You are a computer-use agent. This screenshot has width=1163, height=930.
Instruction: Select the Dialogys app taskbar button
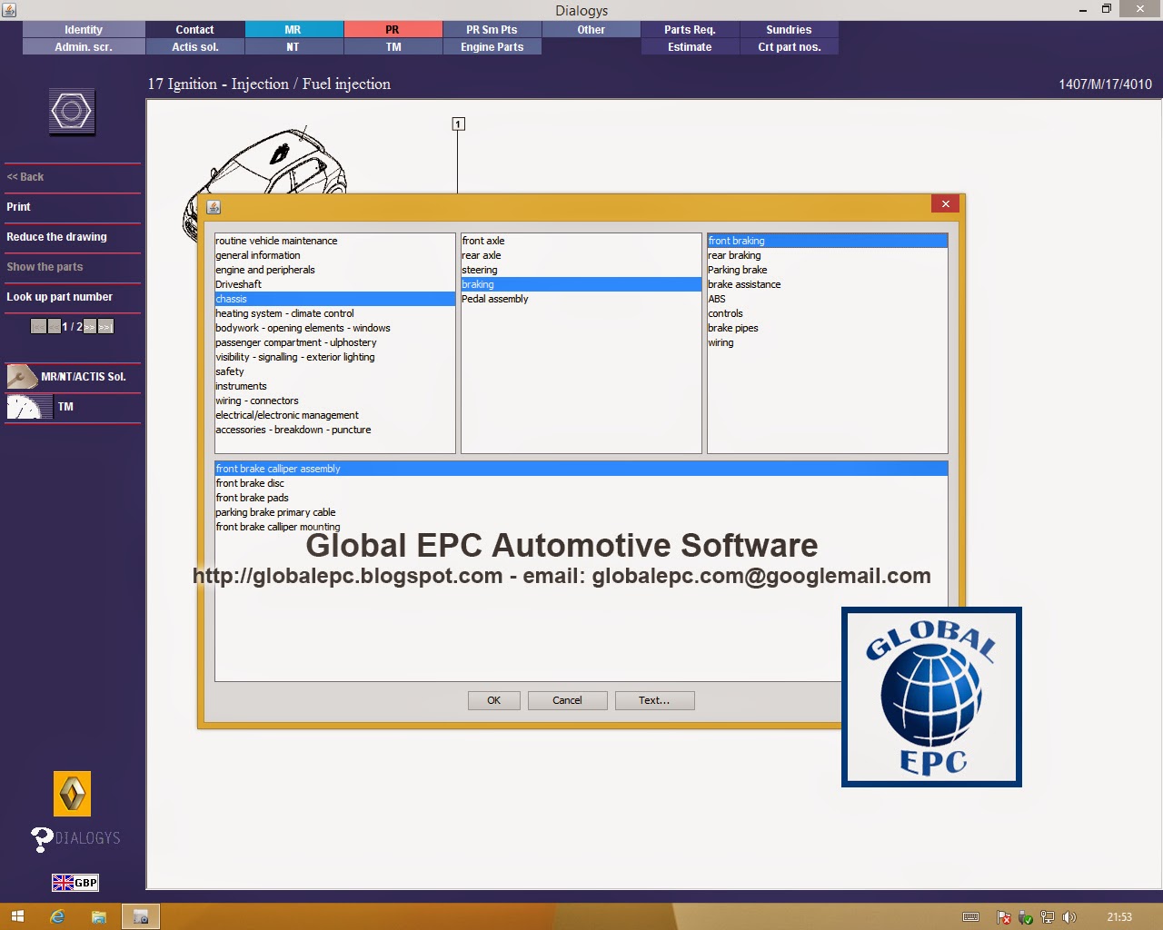[140, 916]
